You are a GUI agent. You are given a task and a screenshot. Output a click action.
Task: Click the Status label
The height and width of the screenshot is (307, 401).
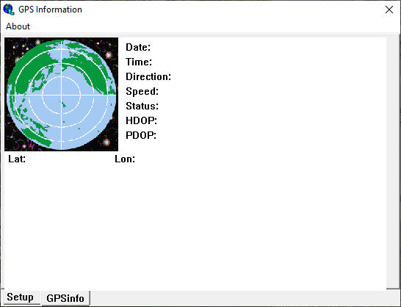pyautogui.click(x=142, y=106)
